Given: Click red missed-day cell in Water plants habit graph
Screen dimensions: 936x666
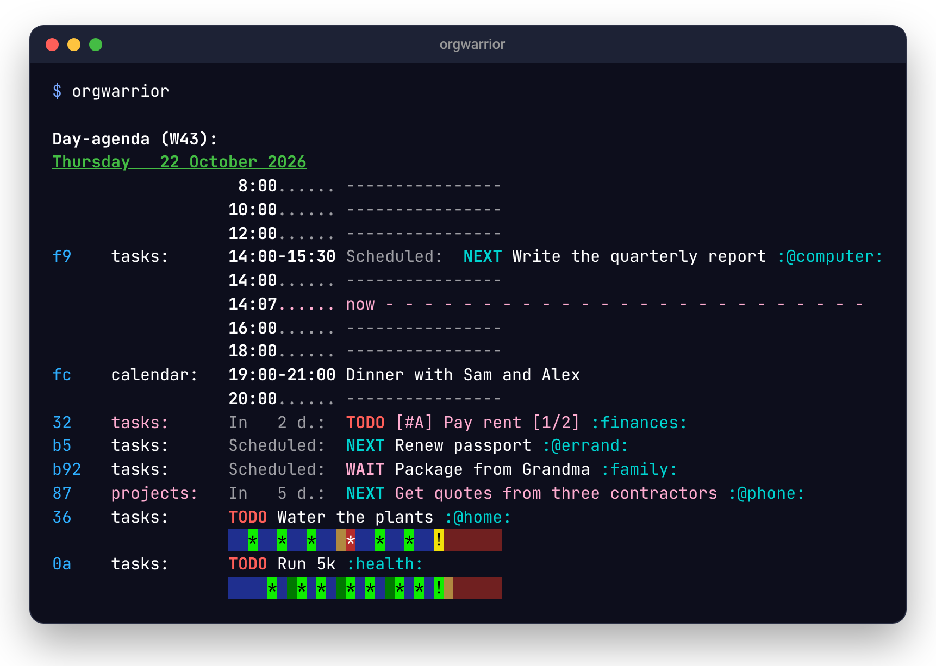Looking at the screenshot, I should click(351, 540).
